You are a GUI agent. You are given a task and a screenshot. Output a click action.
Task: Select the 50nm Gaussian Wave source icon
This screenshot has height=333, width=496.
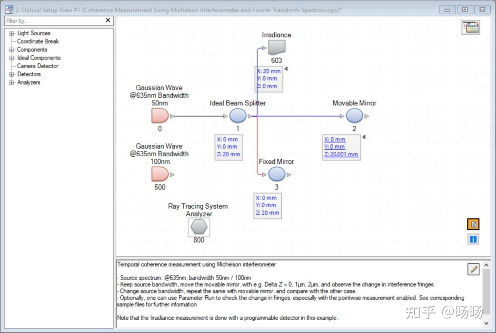tap(159, 115)
